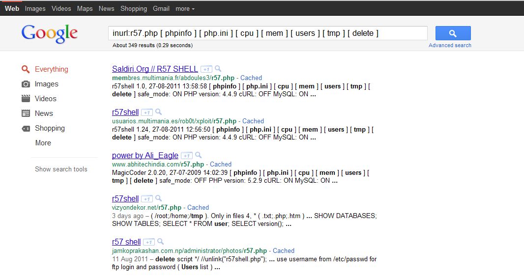Viewport: 524px width, 277px height.
Task: Click URL www.abhitechindia.com/r57.php
Action: click(x=158, y=164)
